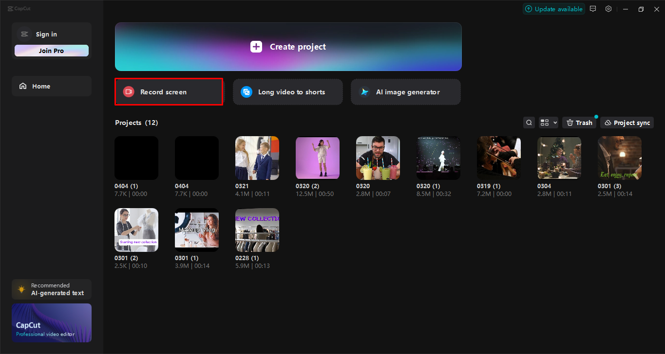Click the "8.5M | 00:32" project info
Viewport: 665px width, 354px height.
pos(434,194)
